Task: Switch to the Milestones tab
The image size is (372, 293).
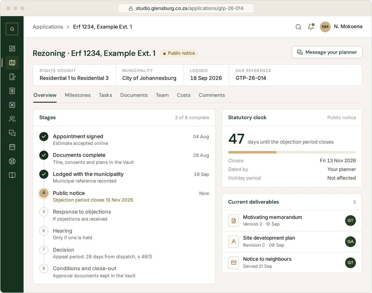Action: point(78,95)
